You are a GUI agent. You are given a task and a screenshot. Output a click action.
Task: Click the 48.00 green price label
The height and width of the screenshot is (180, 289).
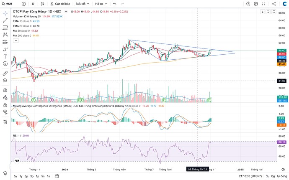point(282,51)
